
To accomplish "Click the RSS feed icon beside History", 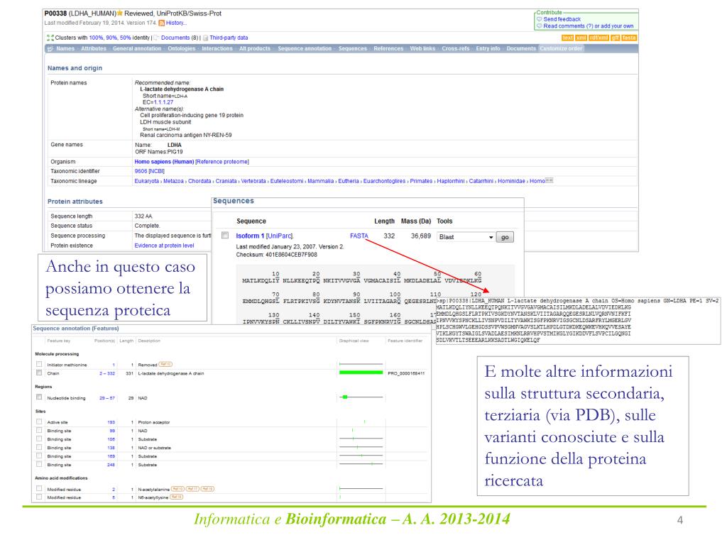I will [161, 23].
